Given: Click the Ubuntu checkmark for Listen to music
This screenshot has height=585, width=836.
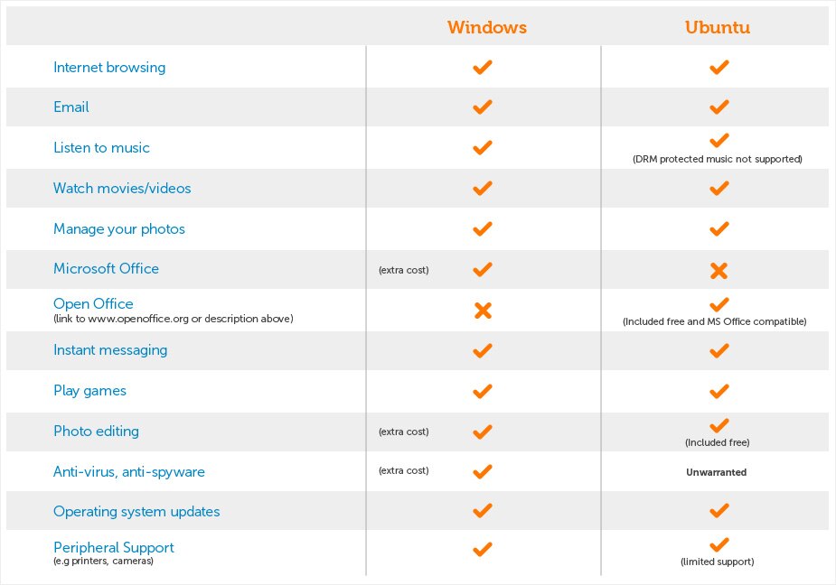Looking at the screenshot, I should pos(719,140).
